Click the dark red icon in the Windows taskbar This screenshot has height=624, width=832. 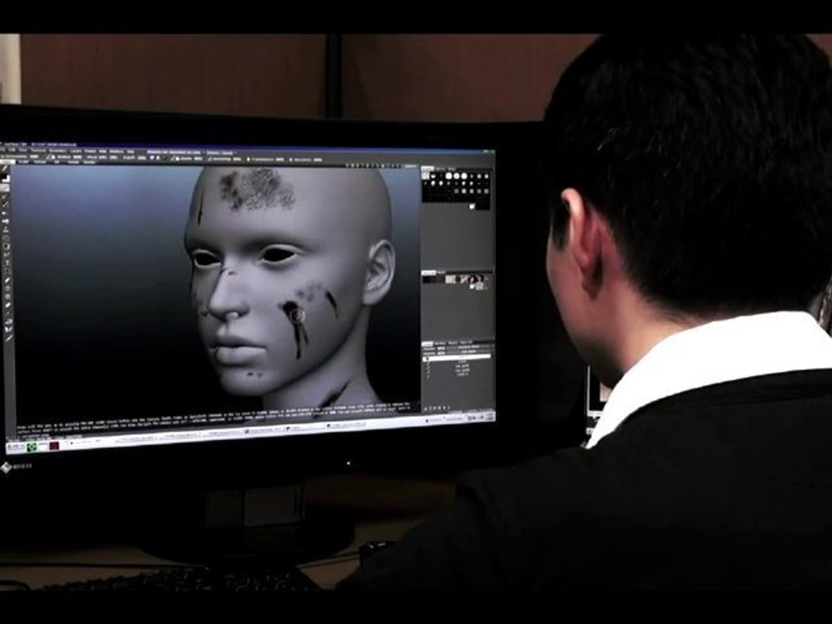(54, 445)
